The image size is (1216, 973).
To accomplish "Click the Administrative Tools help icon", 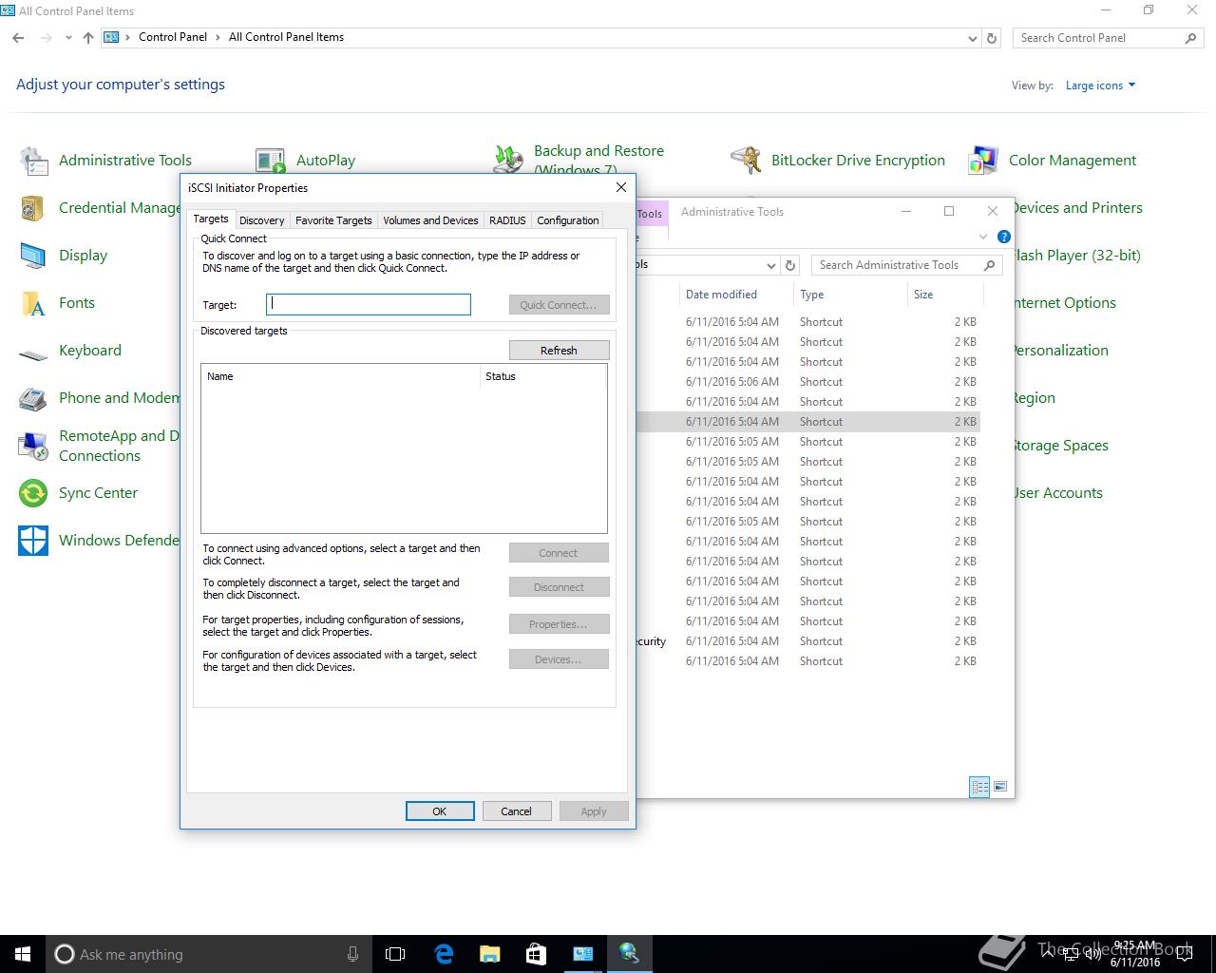I will 1004,237.
